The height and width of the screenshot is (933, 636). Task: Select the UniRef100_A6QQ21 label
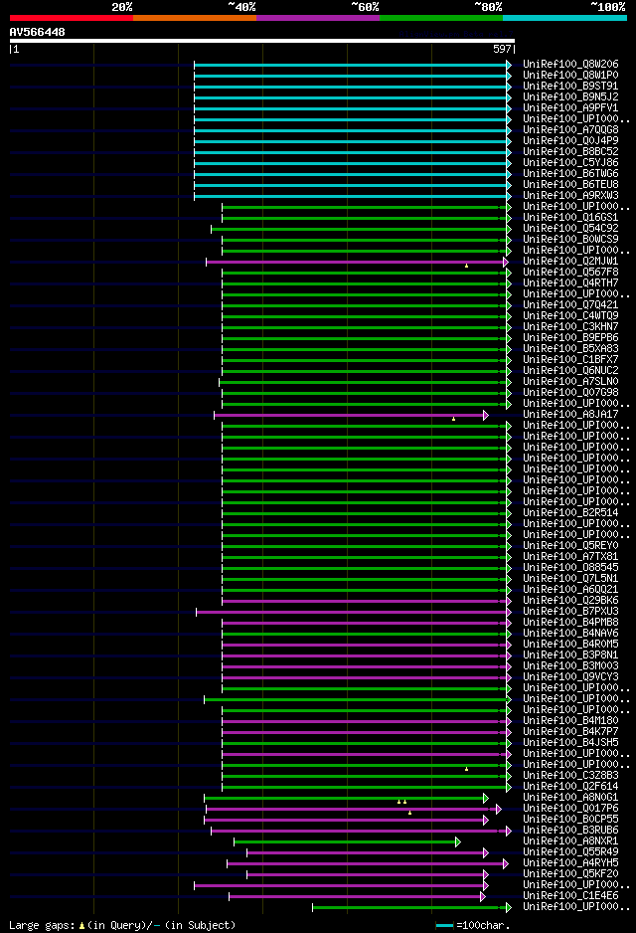pos(570,589)
